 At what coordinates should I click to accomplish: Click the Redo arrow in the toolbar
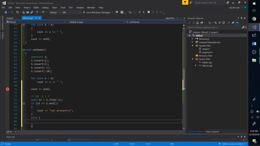pos(43,12)
